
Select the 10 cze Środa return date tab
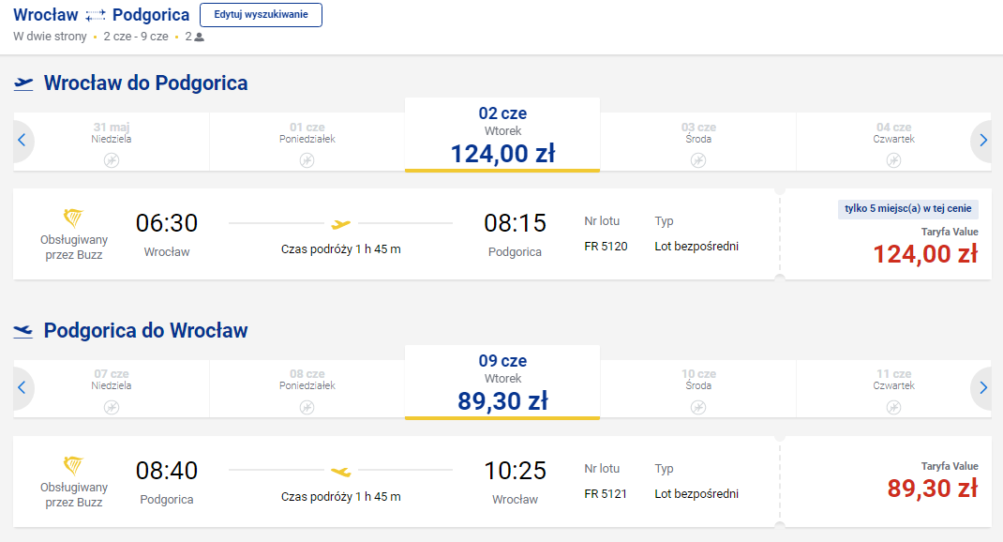[697, 389]
